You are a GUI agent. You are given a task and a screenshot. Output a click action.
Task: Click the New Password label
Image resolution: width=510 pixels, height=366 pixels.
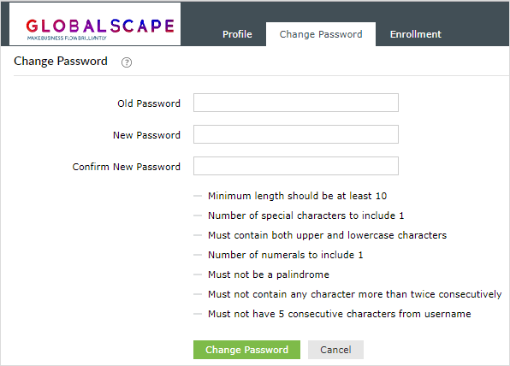pos(146,135)
